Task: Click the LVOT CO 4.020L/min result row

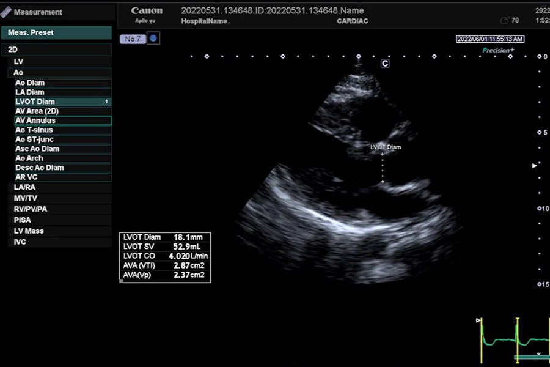Action: click(165, 256)
